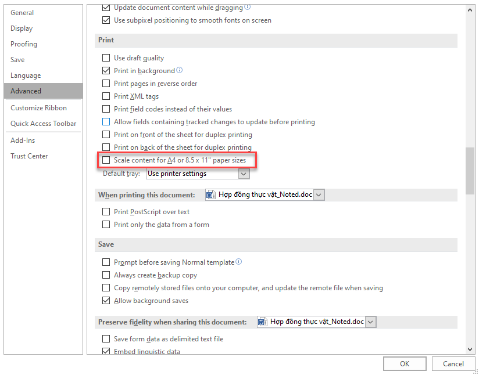Enable Print only the data from a form

(106, 224)
